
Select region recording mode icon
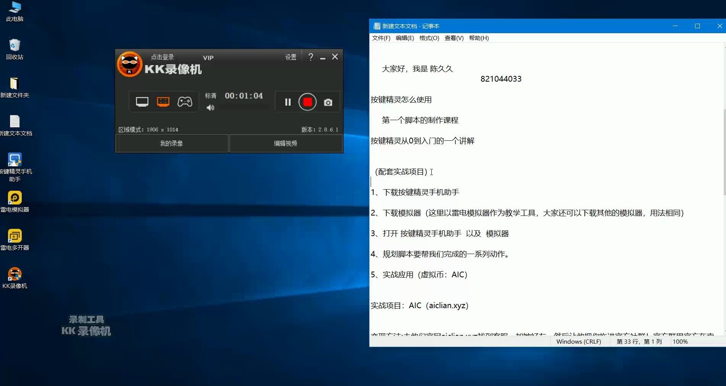pyautogui.click(x=163, y=102)
